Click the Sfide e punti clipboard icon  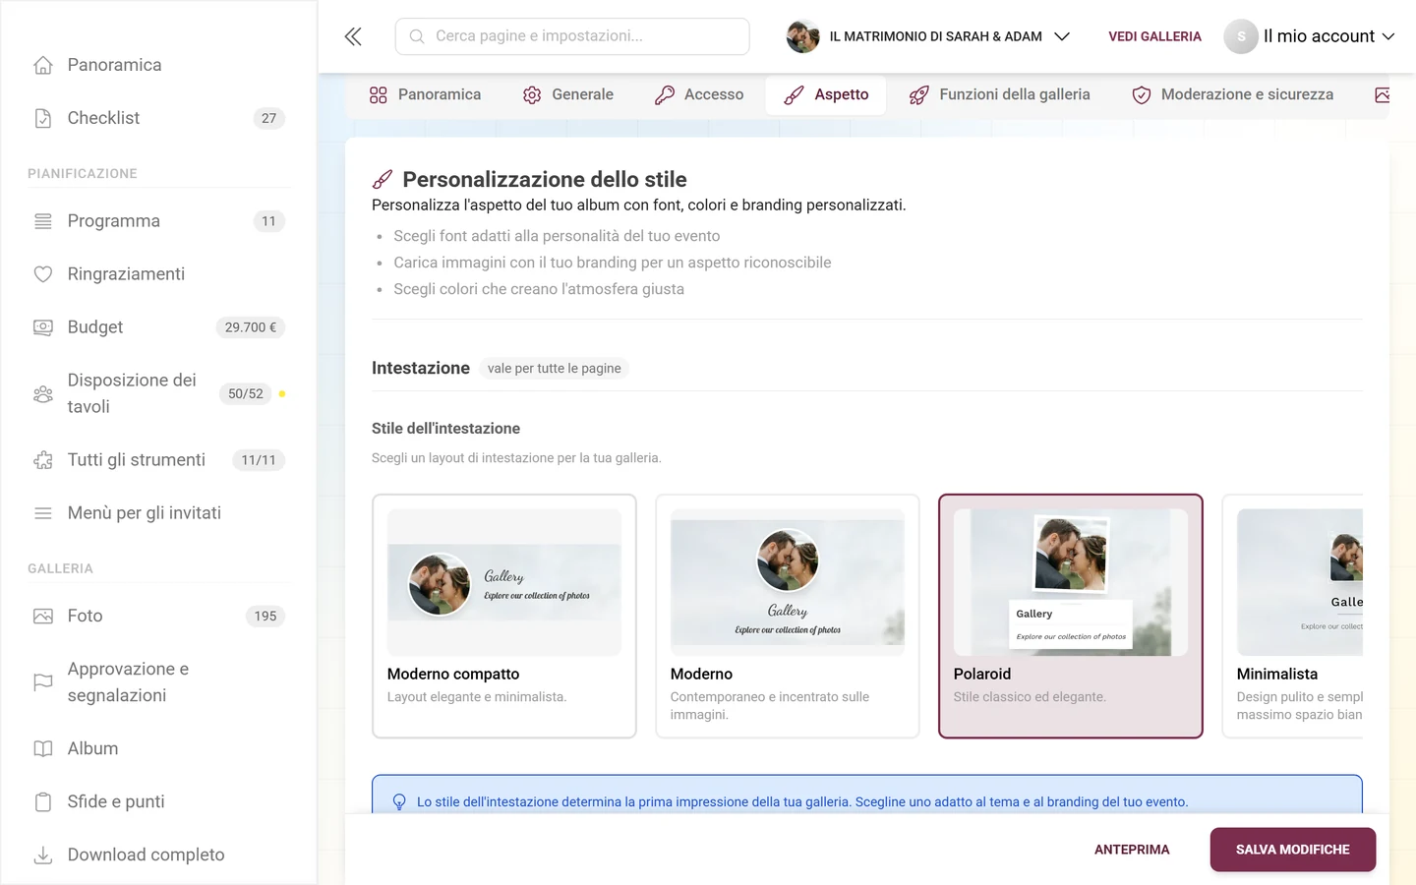pyautogui.click(x=43, y=802)
